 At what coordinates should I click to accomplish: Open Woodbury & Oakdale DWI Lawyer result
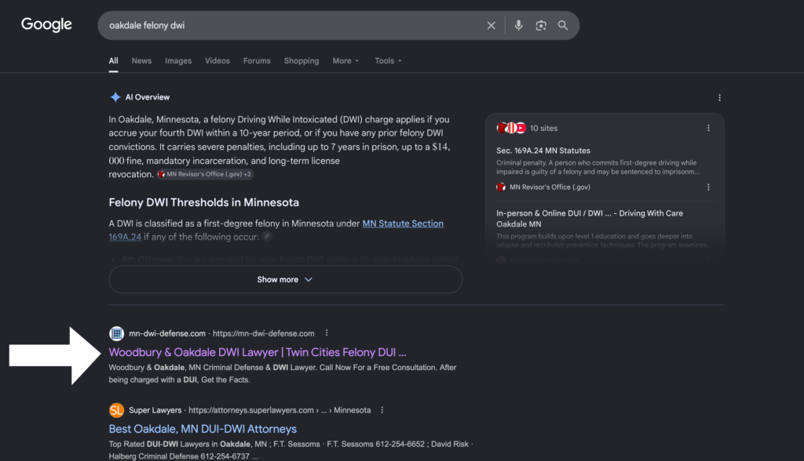258,352
